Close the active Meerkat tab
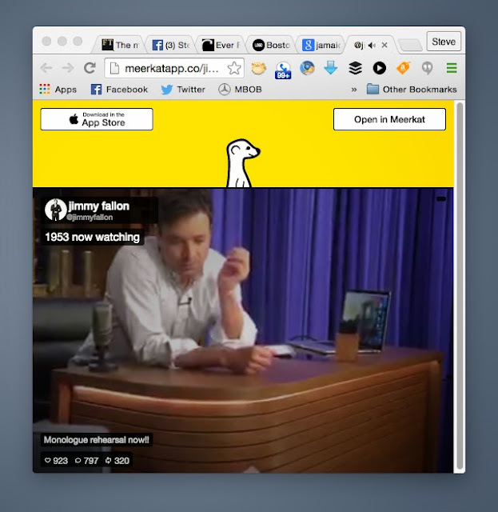The width and height of the screenshot is (498, 512). 384,45
